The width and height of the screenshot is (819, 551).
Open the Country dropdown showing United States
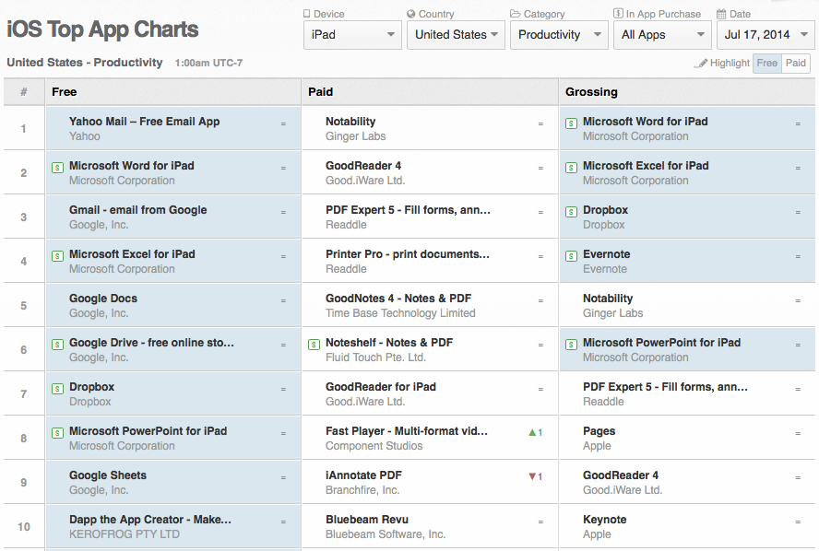click(456, 35)
